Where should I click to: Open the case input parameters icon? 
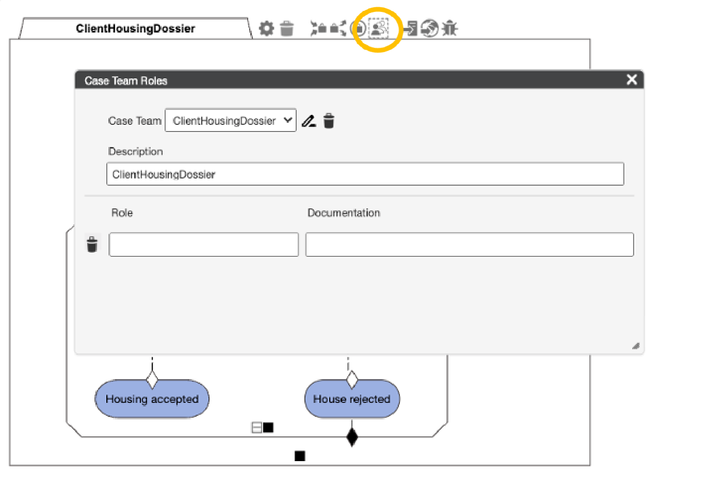coord(318,28)
